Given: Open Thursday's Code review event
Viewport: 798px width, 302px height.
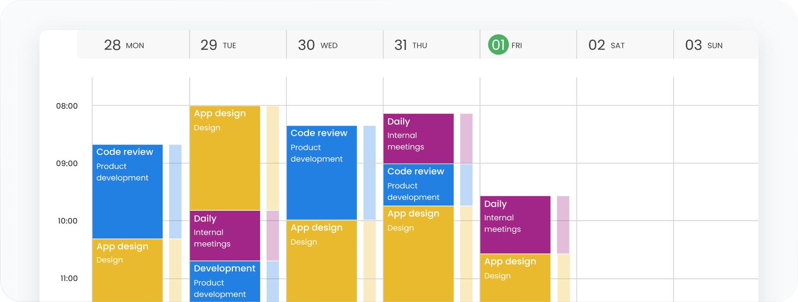Looking at the screenshot, I should [418, 184].
